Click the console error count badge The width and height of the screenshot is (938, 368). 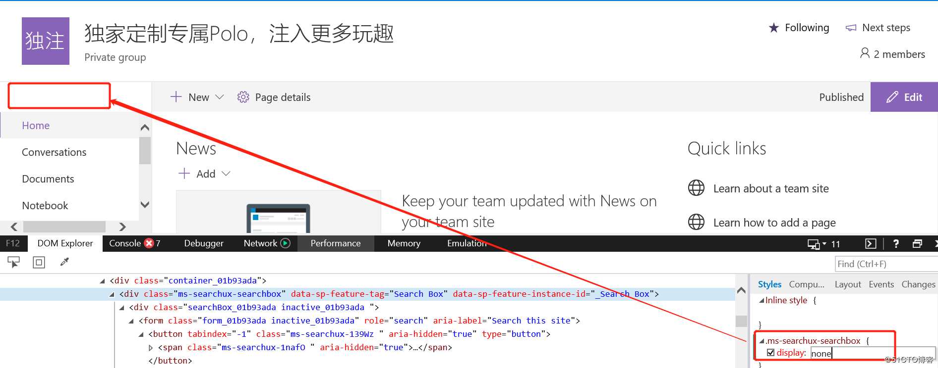(x=149, y=243)
